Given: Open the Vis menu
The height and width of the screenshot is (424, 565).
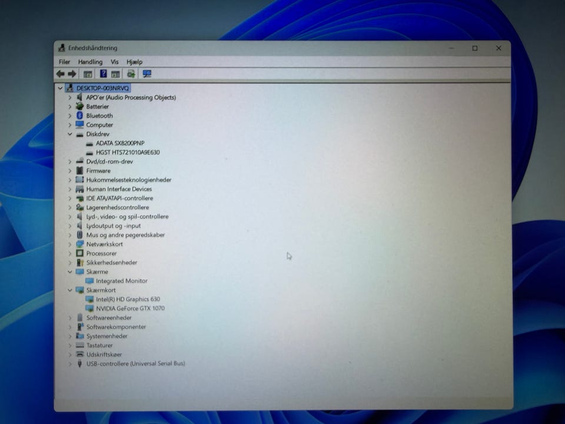Looking at the screenshot, I should (x=115, y=62).
